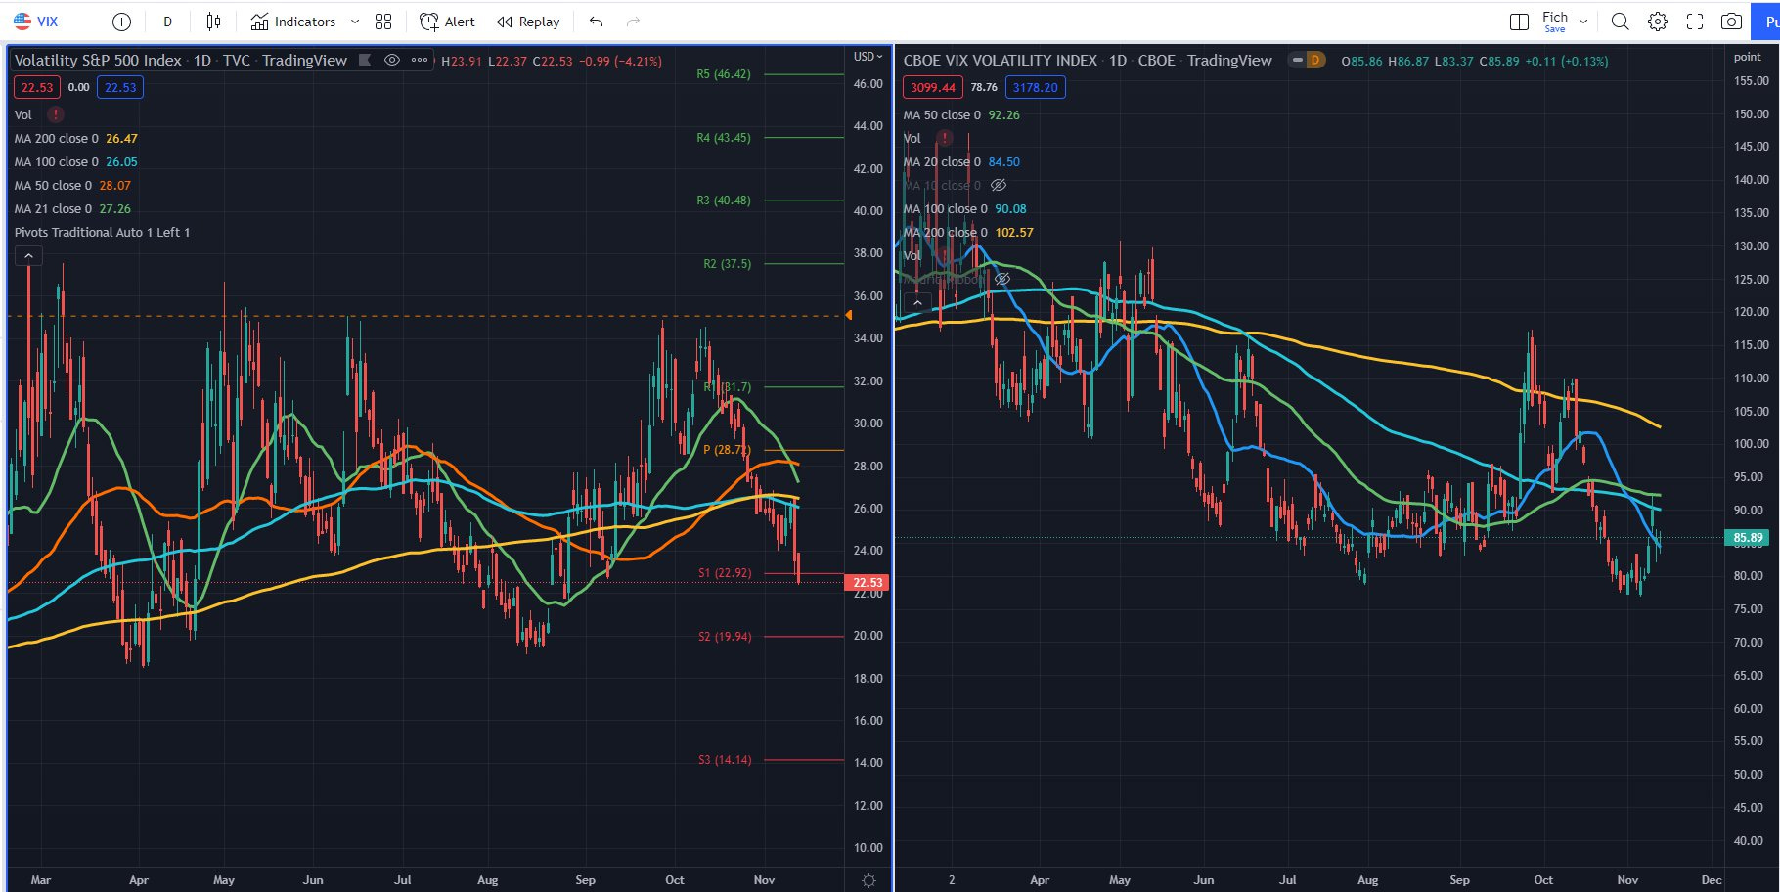
Task: Toggle visibility eye of Volatility S&P 500 symbol
Action: (x=391, y=60)
